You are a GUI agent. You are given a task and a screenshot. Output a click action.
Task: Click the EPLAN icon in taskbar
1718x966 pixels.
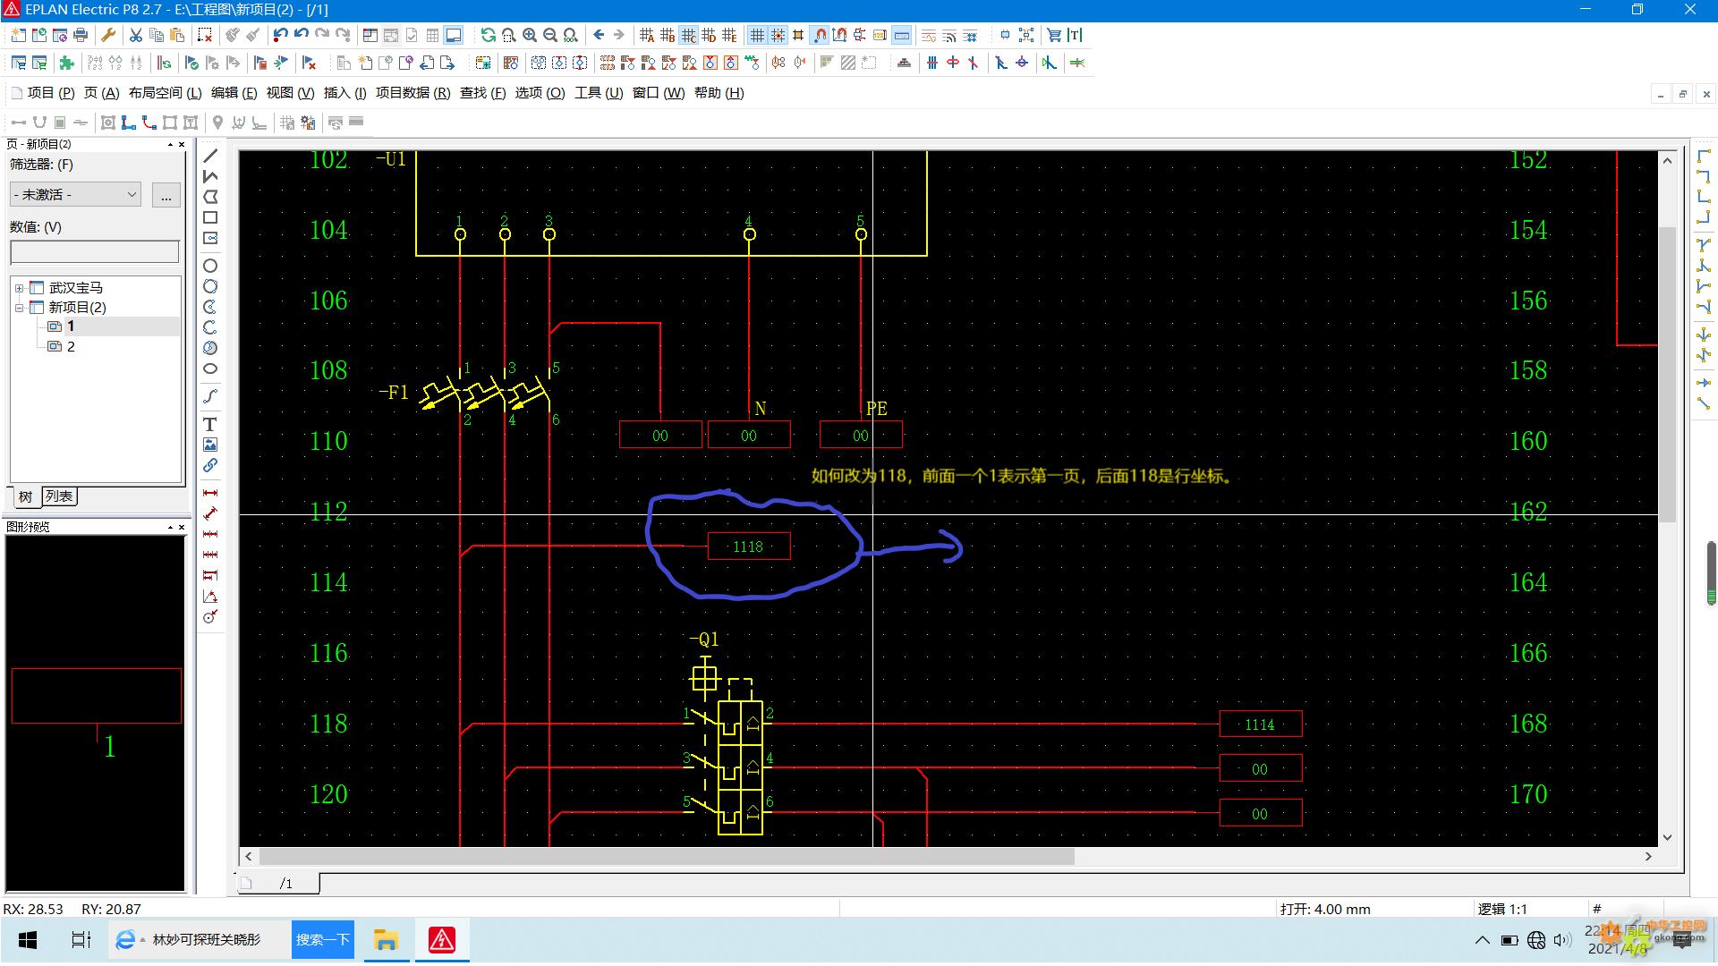442,940
